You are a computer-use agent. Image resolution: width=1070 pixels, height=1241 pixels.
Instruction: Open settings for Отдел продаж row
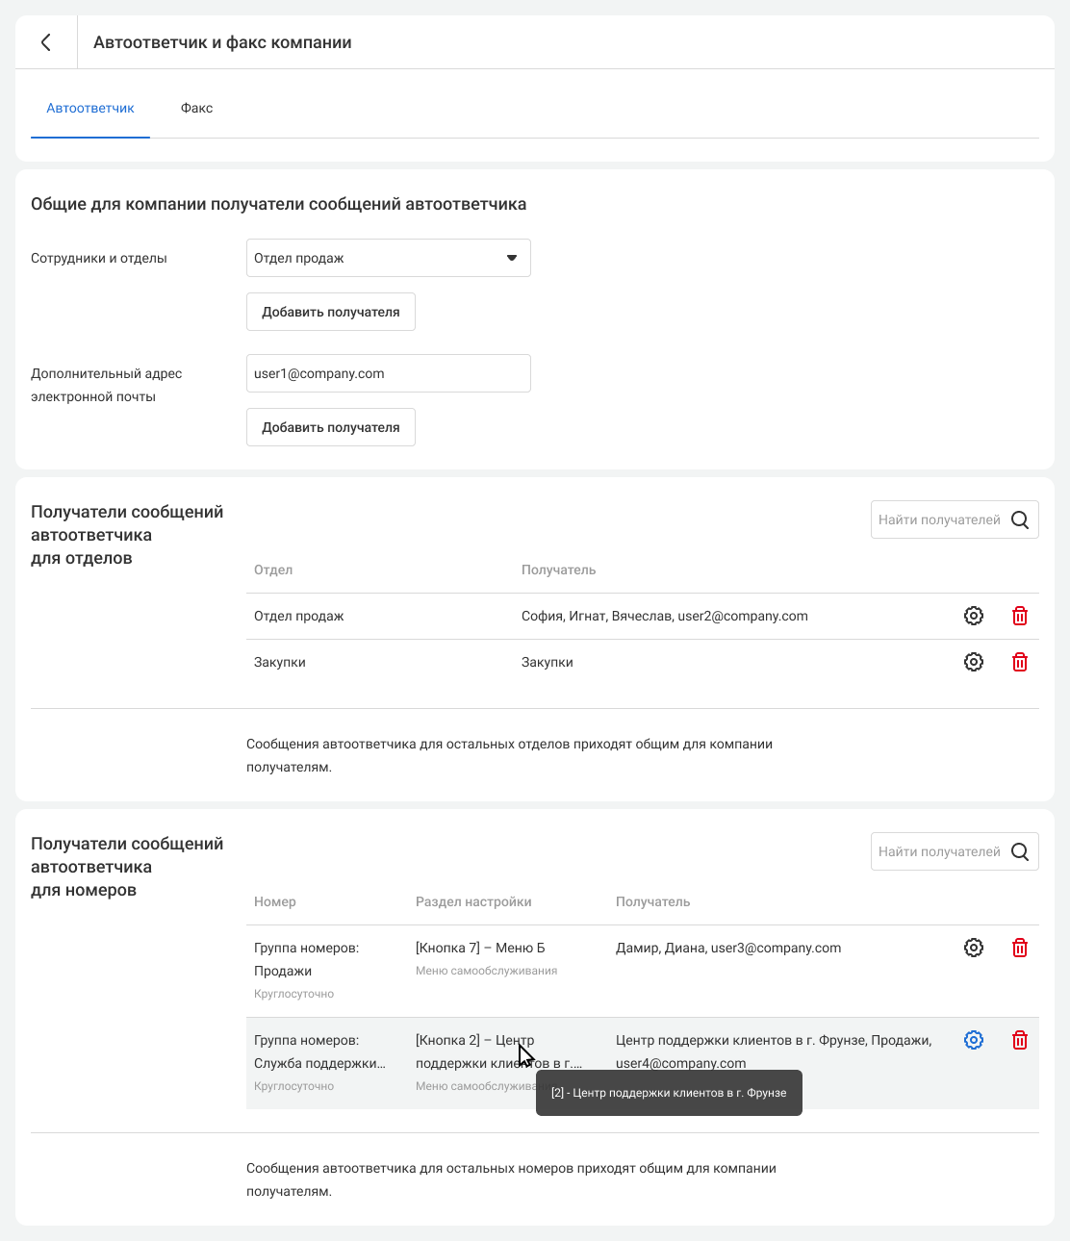(974, 616)
